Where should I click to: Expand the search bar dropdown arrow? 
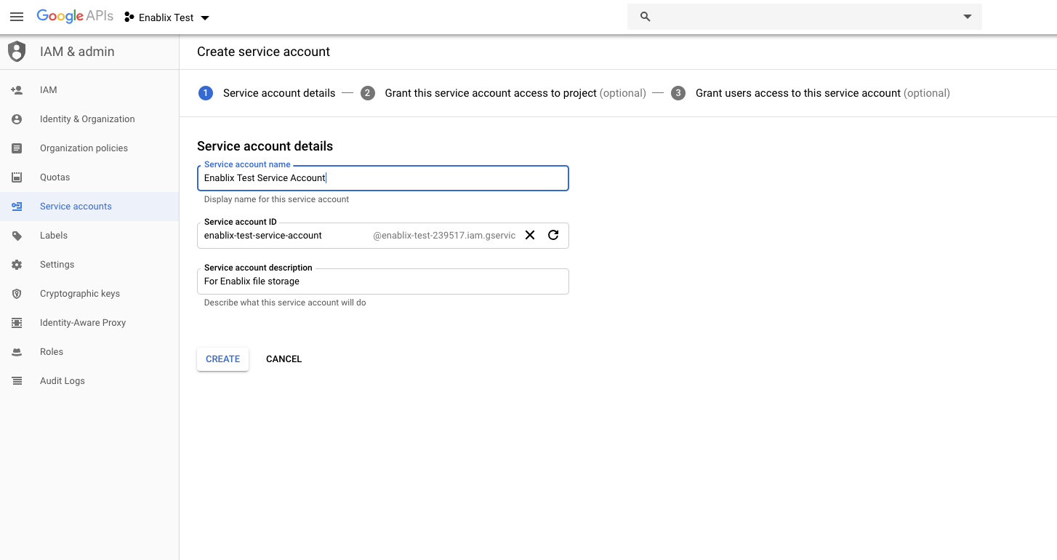(968, 17)
